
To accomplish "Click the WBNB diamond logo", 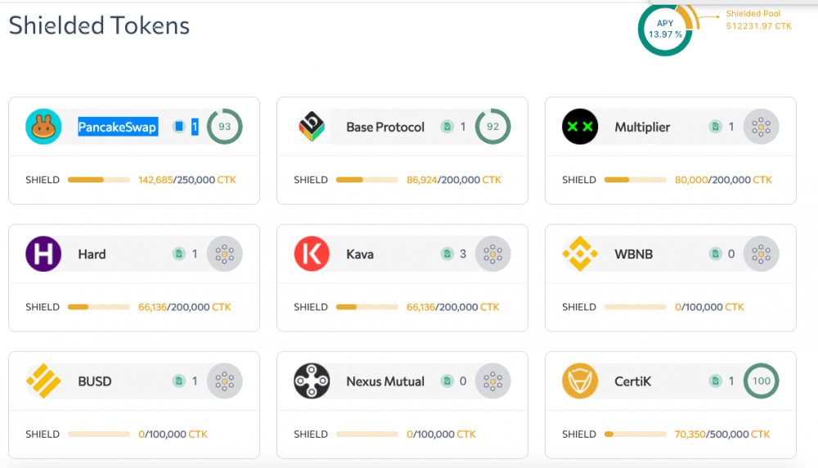I will click(x=580, y=254).
